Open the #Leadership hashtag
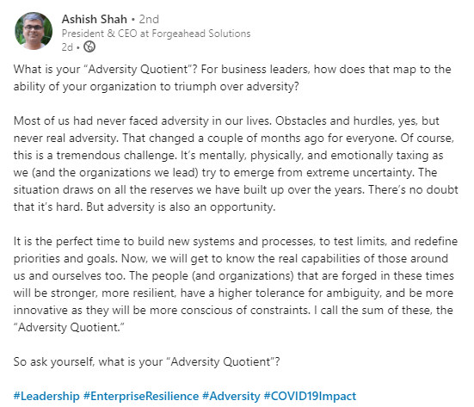The height and width of the screenshot is (407, 474). 46,396
